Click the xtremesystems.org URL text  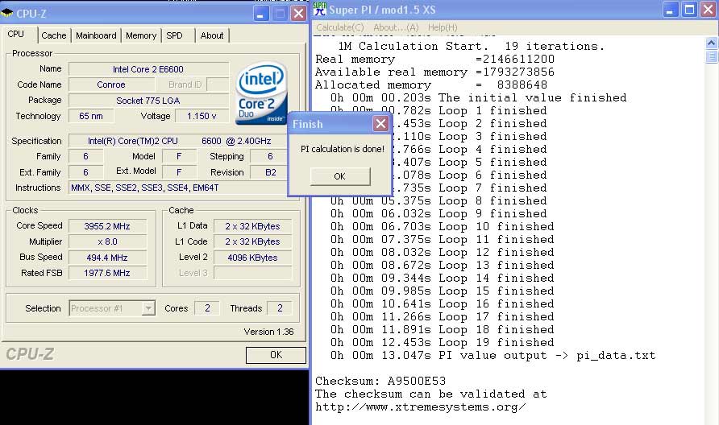(x=420, y=407)
